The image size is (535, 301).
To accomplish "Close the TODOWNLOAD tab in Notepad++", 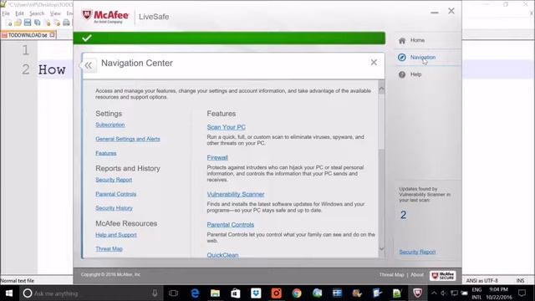I will pos(52,35).
